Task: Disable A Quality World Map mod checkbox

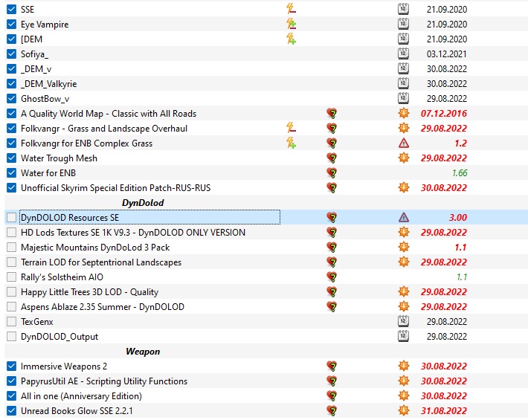Action: pyautogui.click(x=11, y=114)
